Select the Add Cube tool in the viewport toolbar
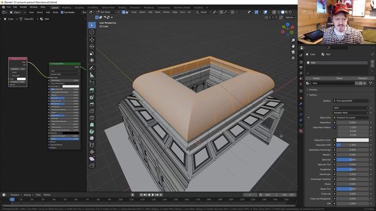Viewport: 376px width, 211px height. click(x=92, y=83)
